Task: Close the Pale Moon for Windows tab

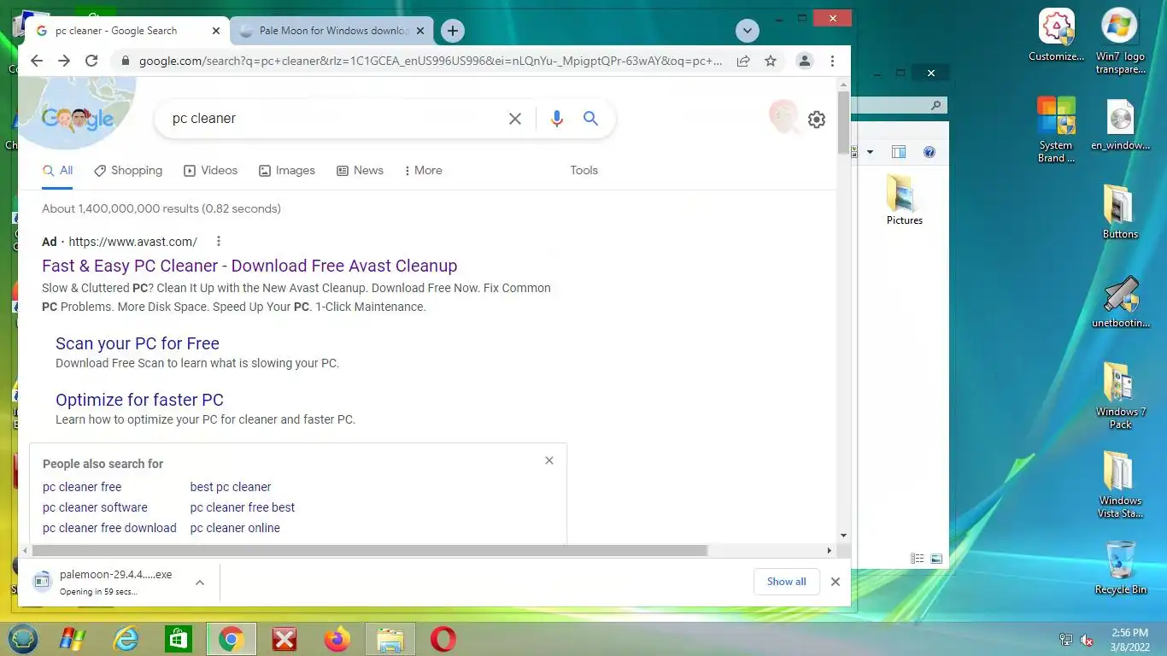Action: coord(419,31)
